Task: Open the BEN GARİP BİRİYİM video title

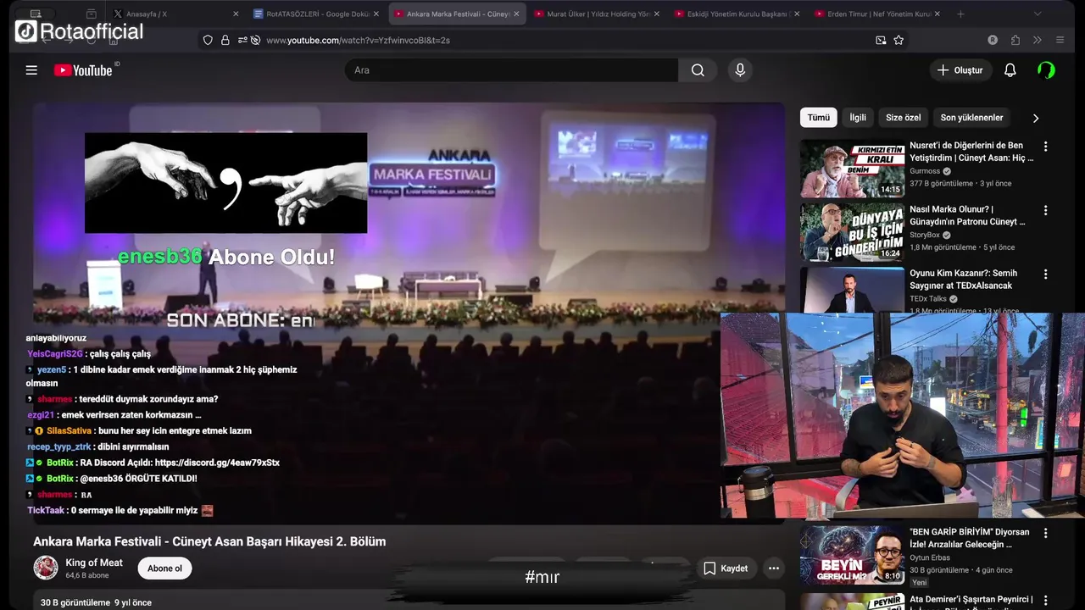Action: click(x=970, y=538)
